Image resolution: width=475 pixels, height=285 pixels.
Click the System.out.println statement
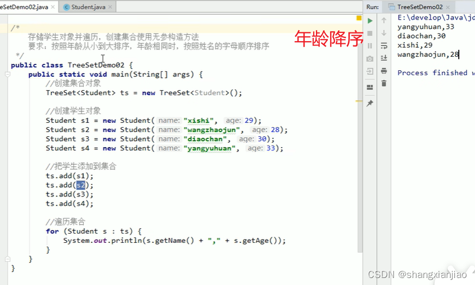175,241
